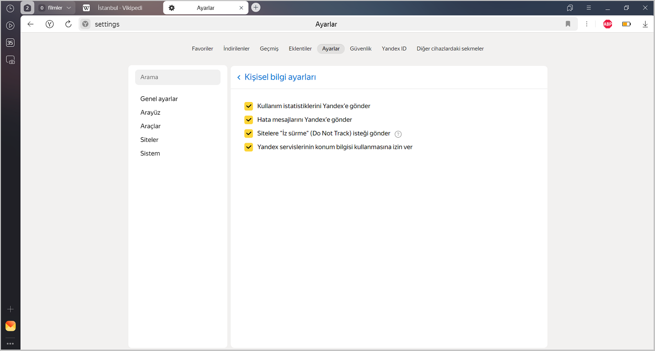The image size is (655, 351).
Task: Open the screenshot camera sidebar icon
Action: tap(10, 60)
